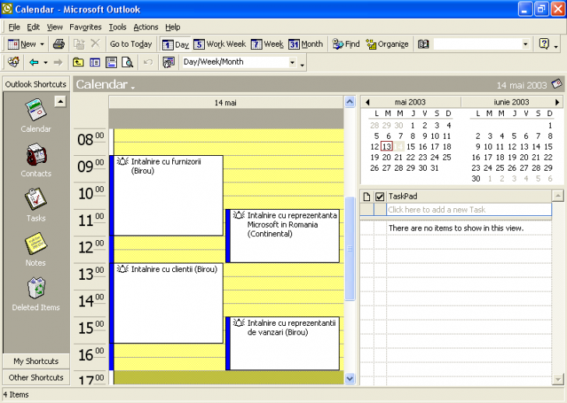Open the Deleted Items folder
This screenshot has width=567, height=403.
pos(36,290)
